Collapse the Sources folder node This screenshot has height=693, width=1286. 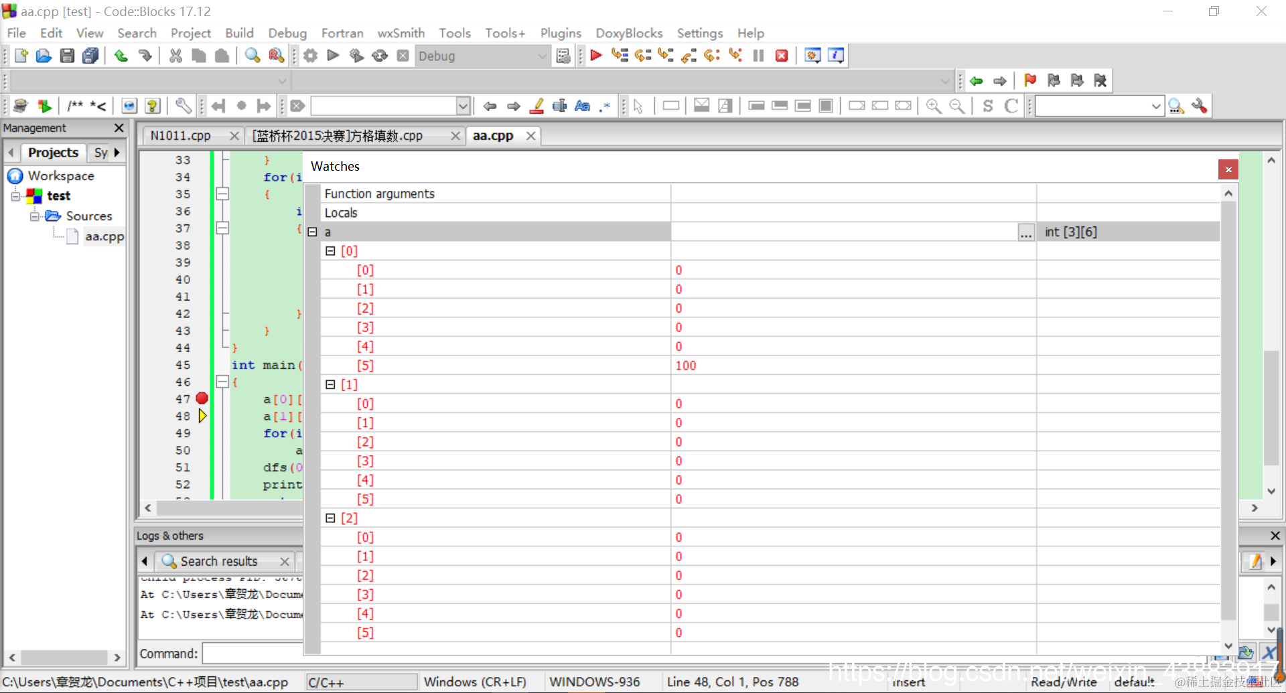34,216
